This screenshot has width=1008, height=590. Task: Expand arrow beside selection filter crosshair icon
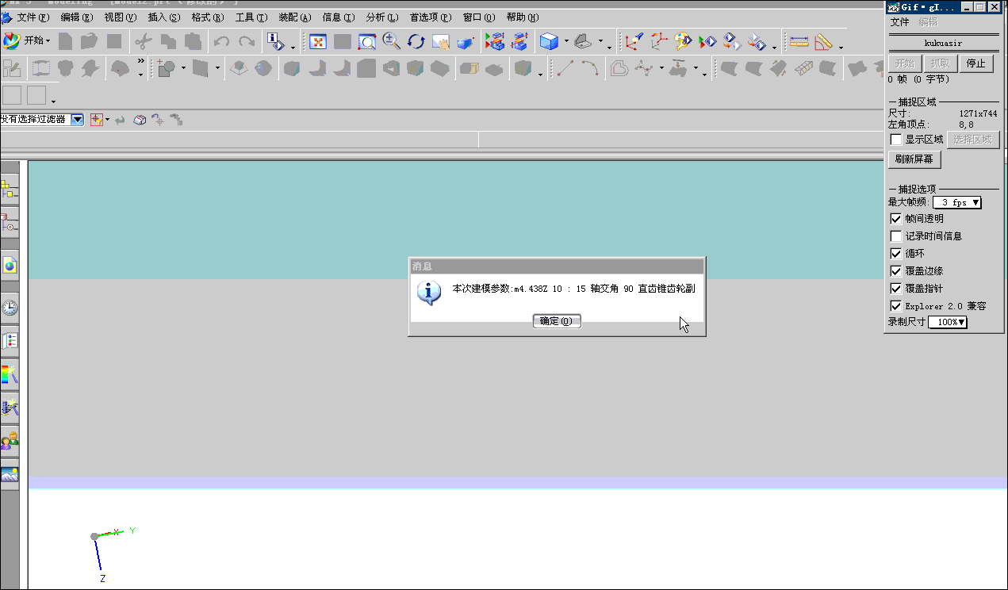coord(107,120)
